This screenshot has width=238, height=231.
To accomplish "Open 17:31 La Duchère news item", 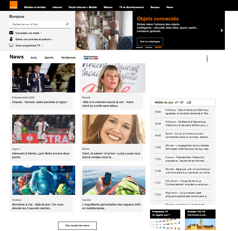I will coord(182,183).
